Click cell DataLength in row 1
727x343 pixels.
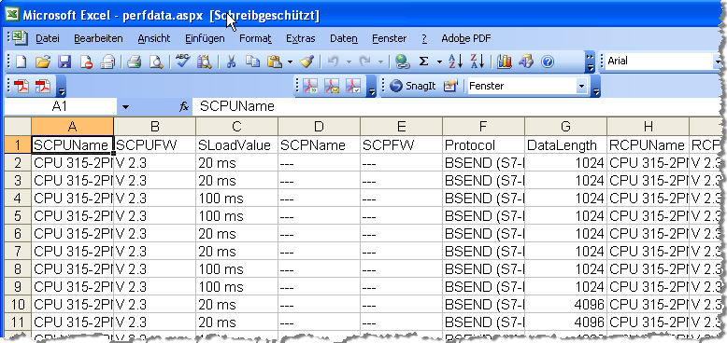click(x=565, y=145)
